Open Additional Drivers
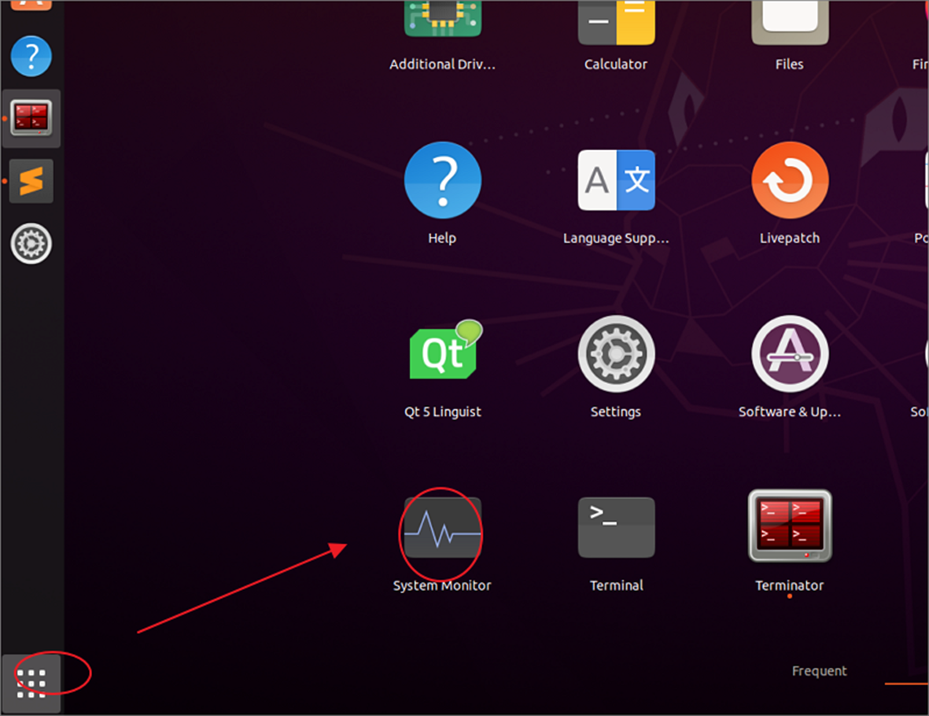The image size is (929, 716). pyautogui.click(x=443, y=18)
